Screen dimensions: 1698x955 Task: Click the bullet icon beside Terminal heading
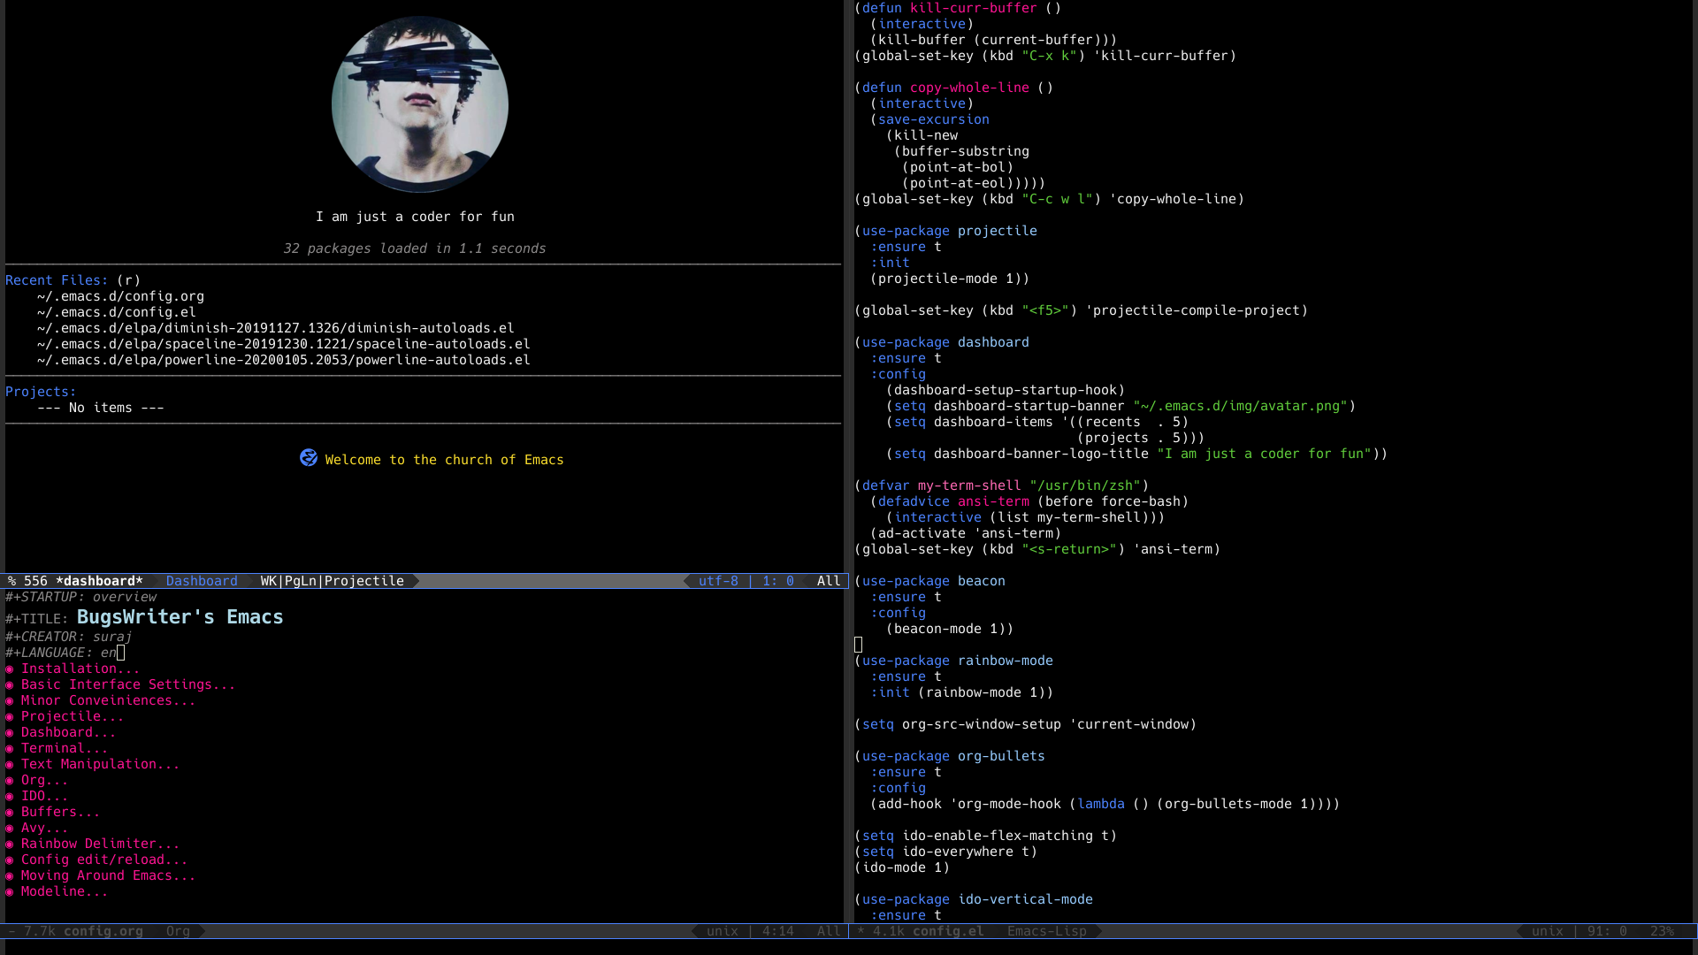pyautogui.click(x=10, y=749)
